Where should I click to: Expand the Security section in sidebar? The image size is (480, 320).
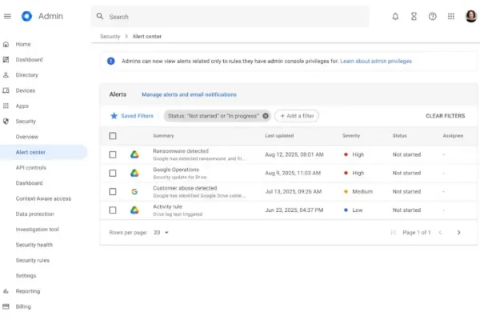point(26,122)
